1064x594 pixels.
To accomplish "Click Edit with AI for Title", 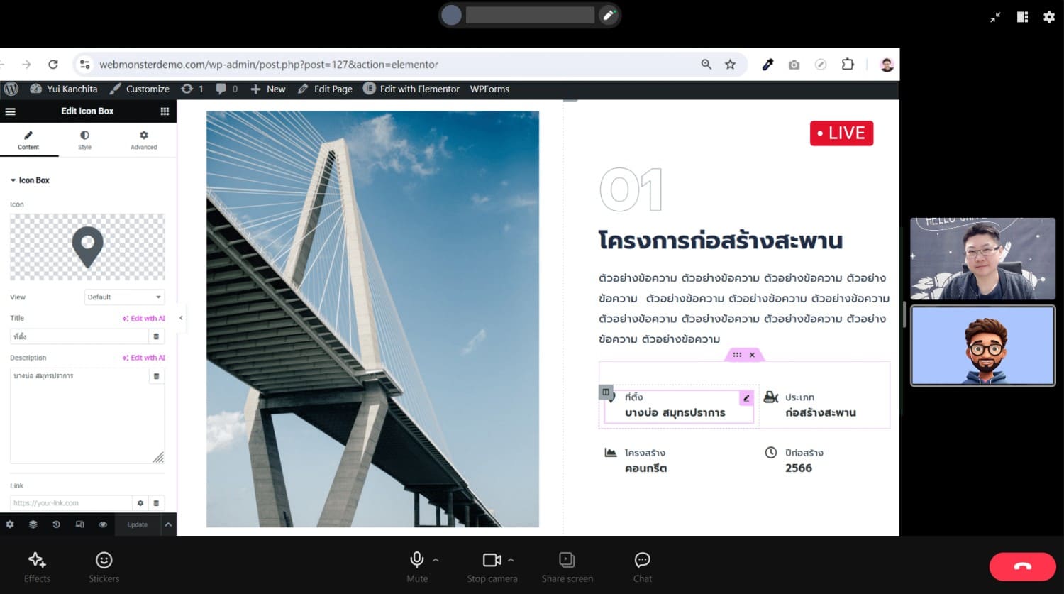I will point(143,319).
